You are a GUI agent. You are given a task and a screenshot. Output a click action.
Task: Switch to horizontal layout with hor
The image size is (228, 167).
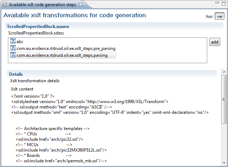[x=209, y=17]
